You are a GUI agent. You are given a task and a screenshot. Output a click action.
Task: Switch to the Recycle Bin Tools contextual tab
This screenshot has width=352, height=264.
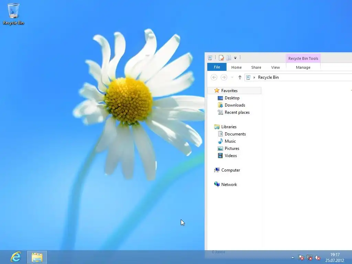(x=303, y=58)
